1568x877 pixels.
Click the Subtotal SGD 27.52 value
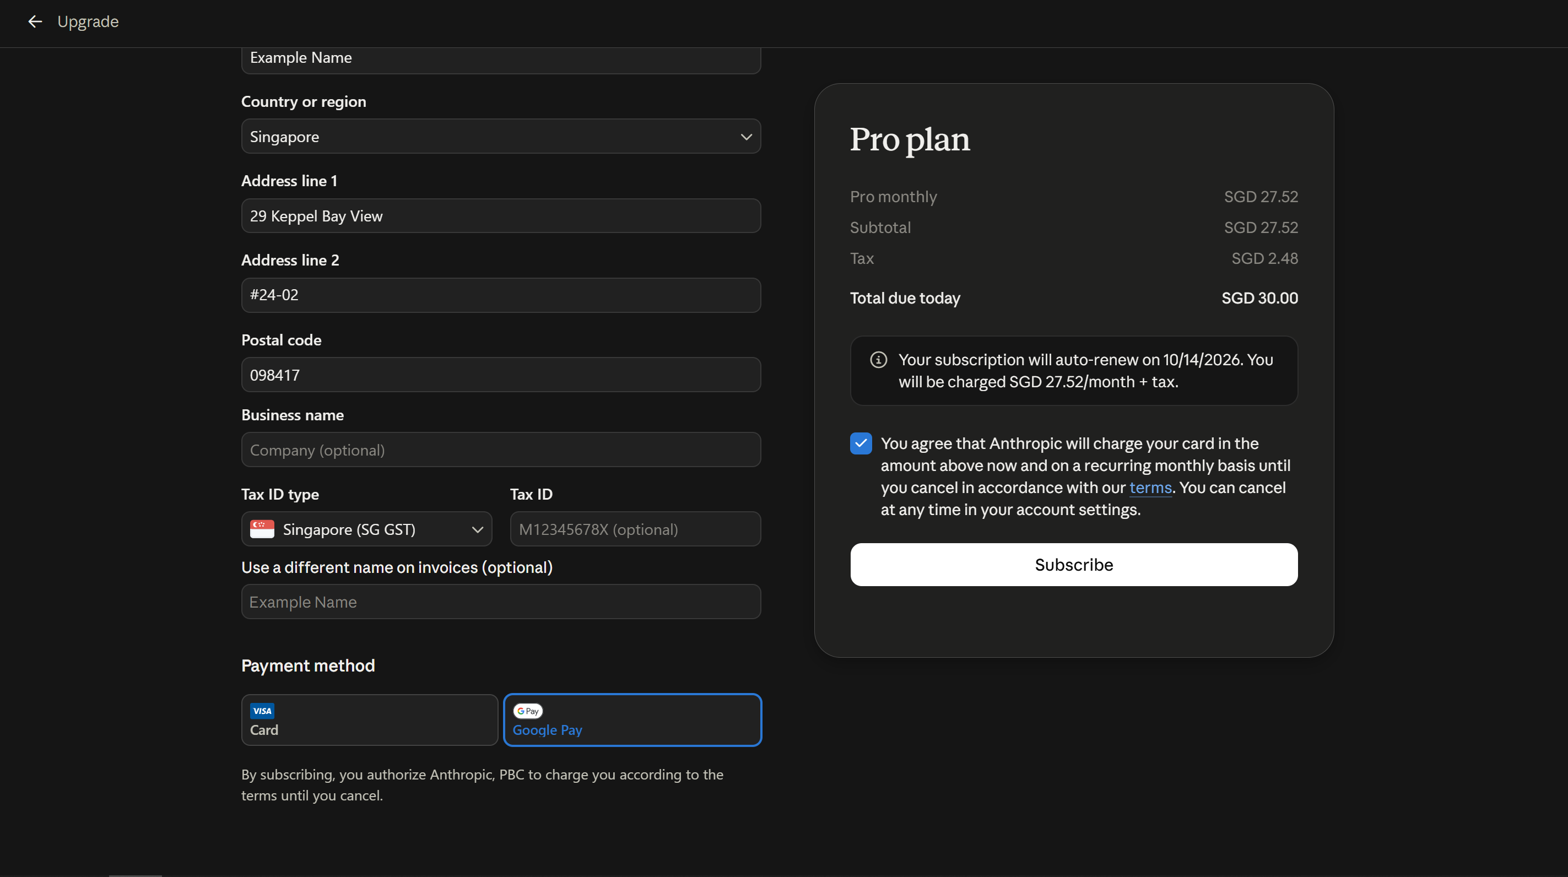coord(1261,228)
